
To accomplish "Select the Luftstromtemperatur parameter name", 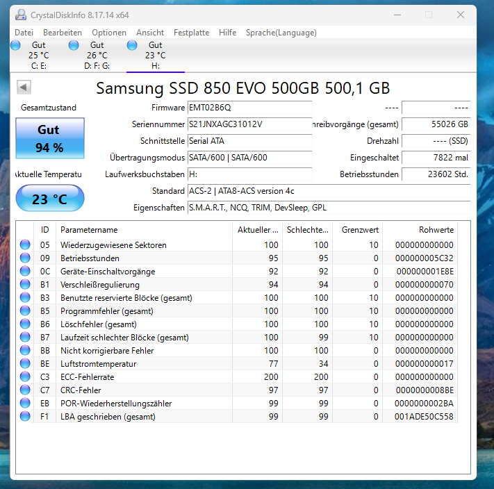I will coord(98,364).
